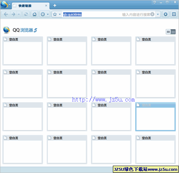Select the qb:quicklinks address field

click(72, 14)
